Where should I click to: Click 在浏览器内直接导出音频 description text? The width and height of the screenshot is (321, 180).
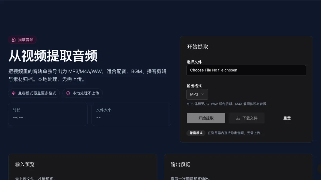235,133
